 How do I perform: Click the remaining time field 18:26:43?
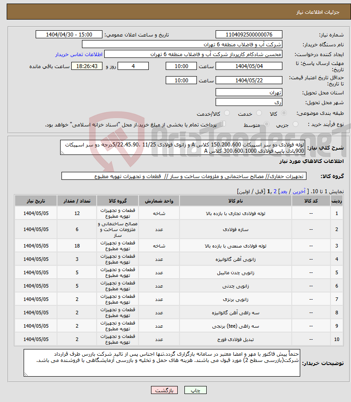[x=87, y=66]
